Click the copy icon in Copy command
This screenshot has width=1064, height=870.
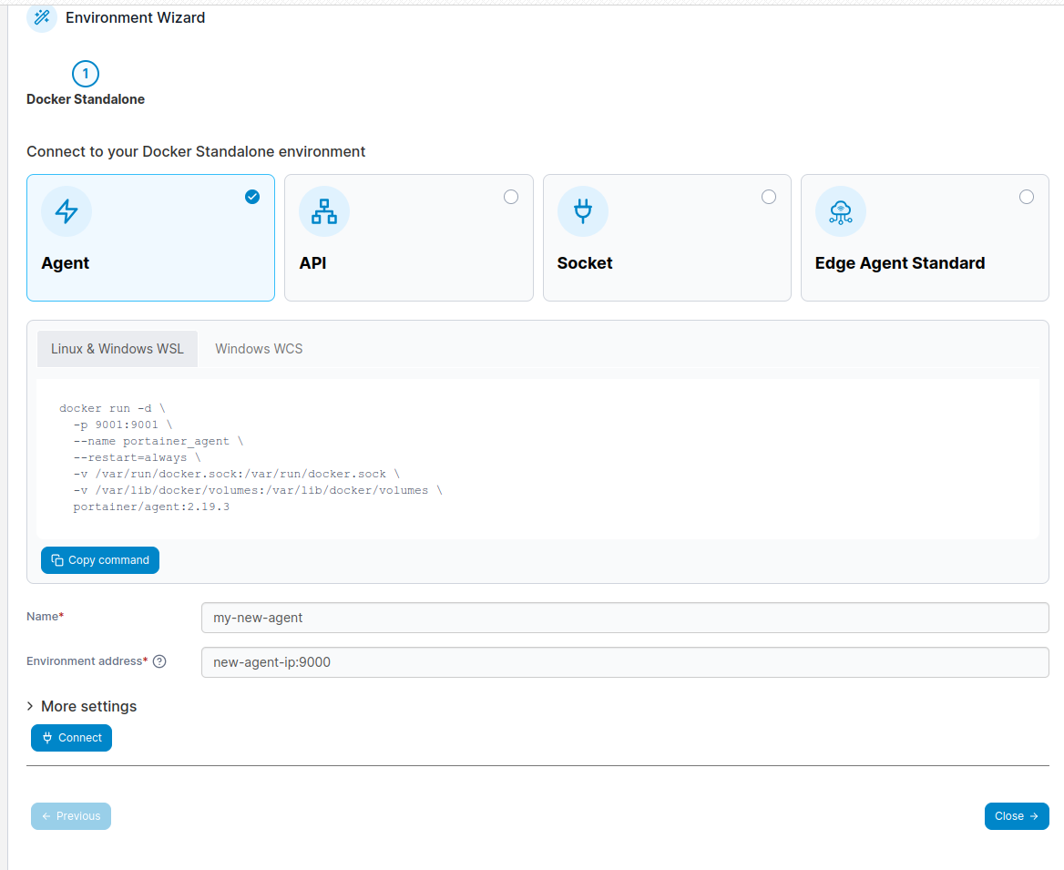coord(57,560)
